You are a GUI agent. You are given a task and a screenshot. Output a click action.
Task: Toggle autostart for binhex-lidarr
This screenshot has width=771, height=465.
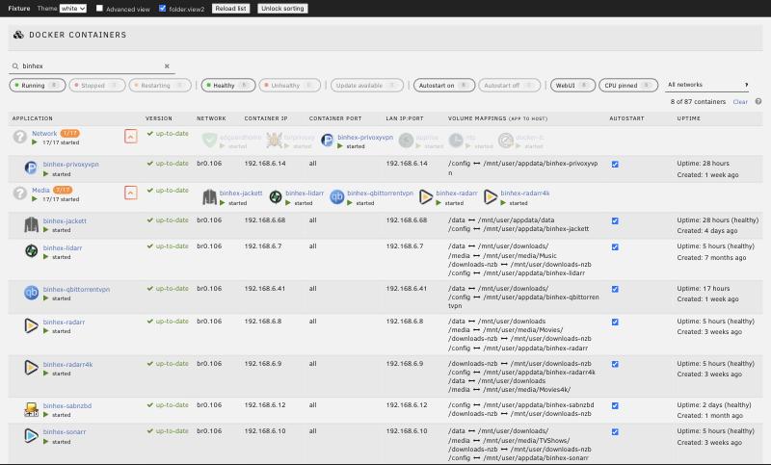pyautogui.click(x=615, y=247)
